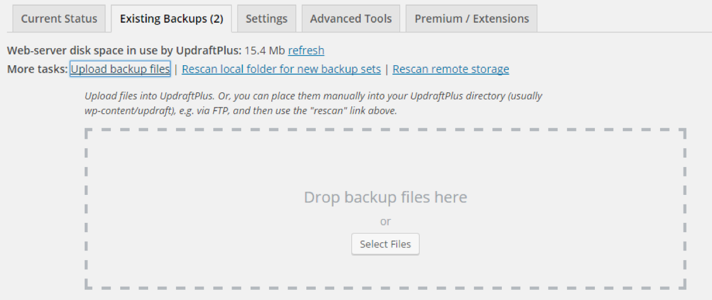Switch to the Current Status tab
The image size is (712, 300).
click(59, 18)
